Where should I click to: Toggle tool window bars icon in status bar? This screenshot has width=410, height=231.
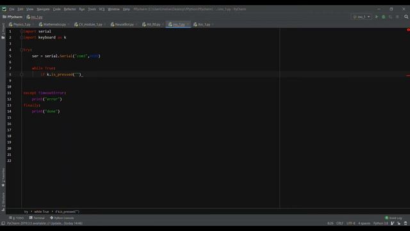pos(3,223)
